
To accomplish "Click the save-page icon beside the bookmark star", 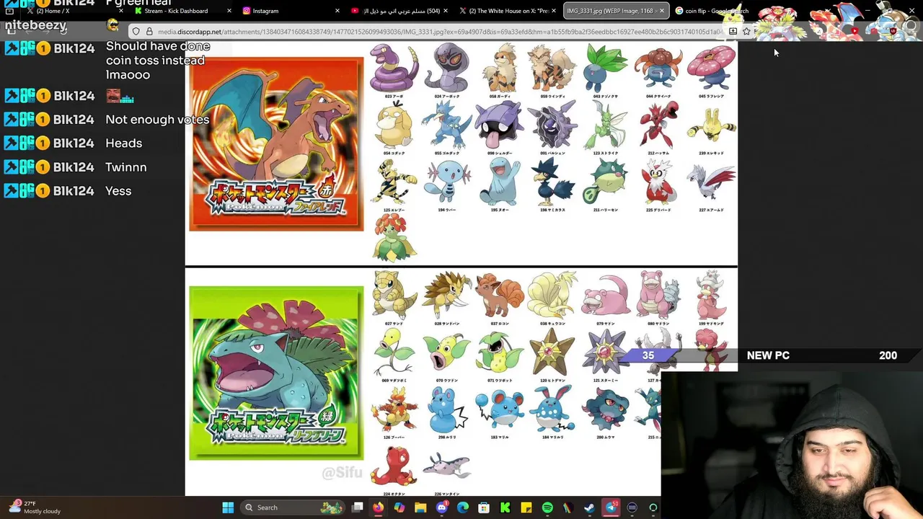I will [x=733, y=31].
